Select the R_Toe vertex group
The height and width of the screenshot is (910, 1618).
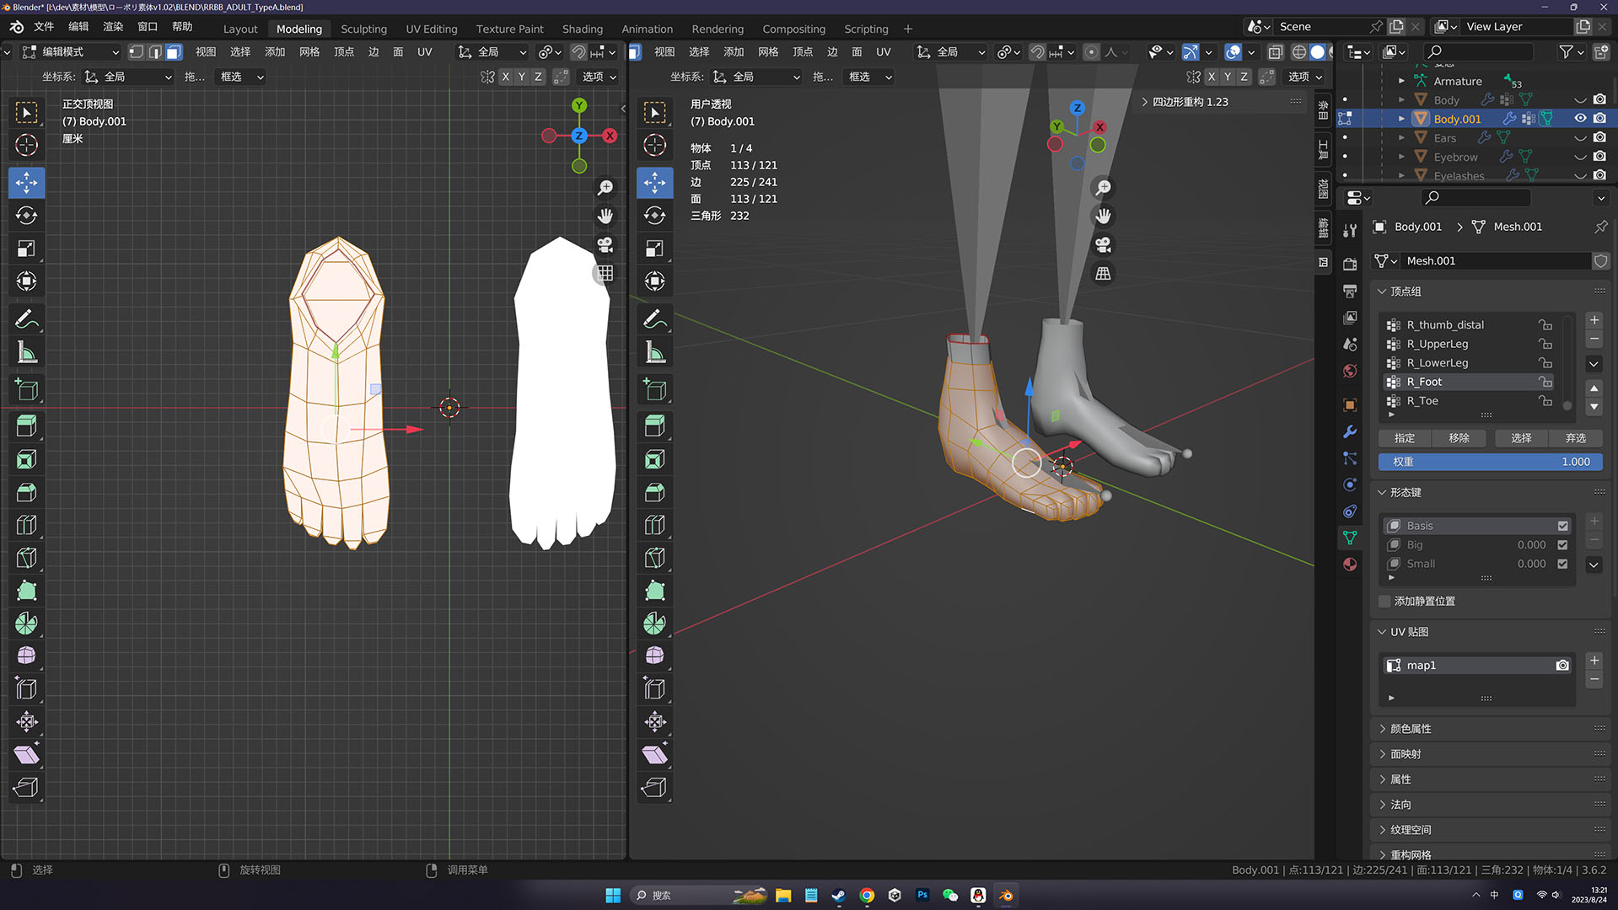[1470, 401]
